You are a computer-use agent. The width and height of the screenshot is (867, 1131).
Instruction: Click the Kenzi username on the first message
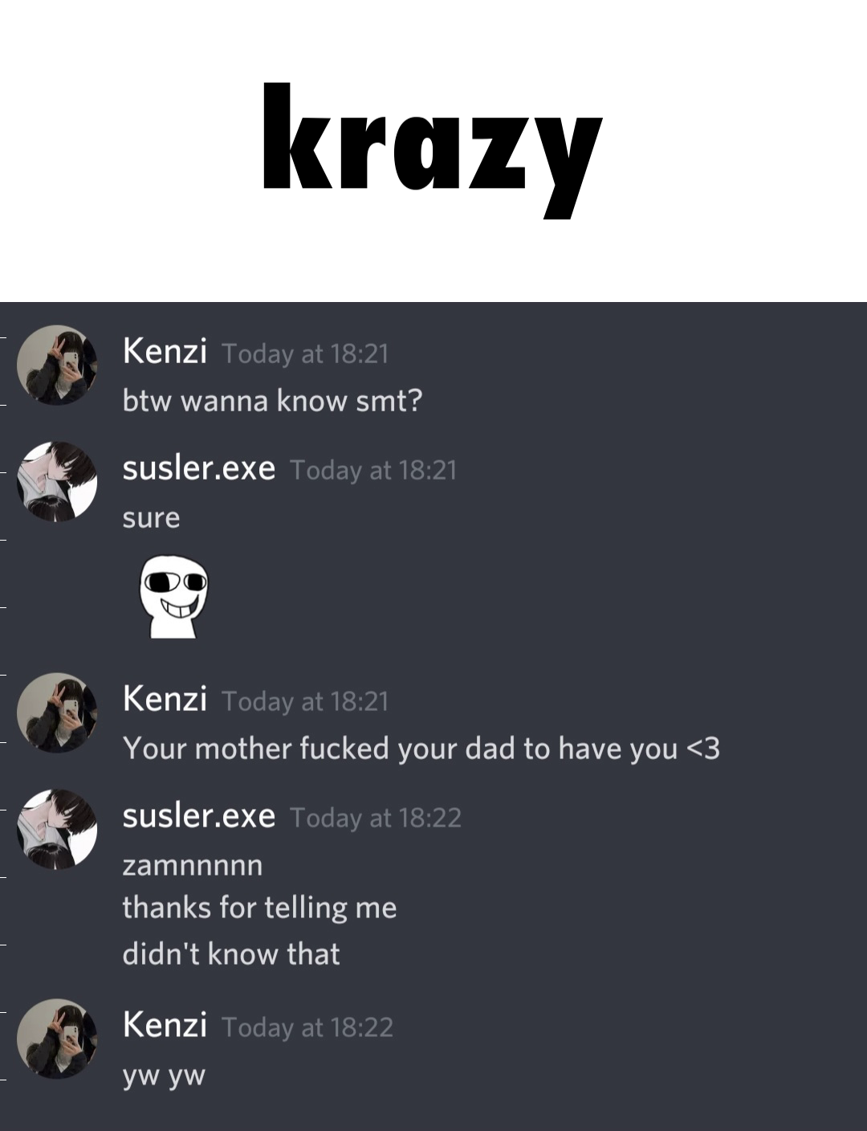tap(165, 351)
